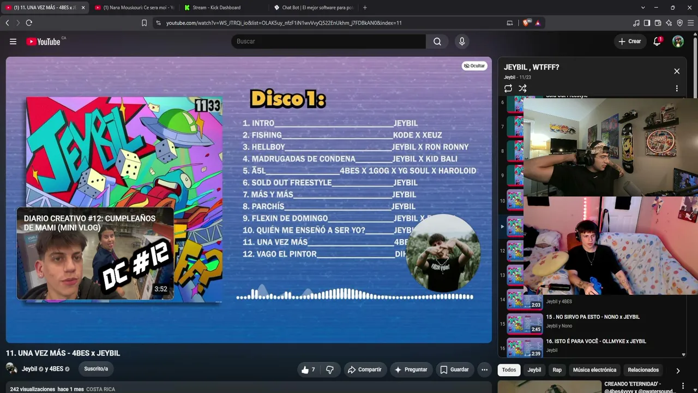Open the media control music-note icon

[636, 23]
